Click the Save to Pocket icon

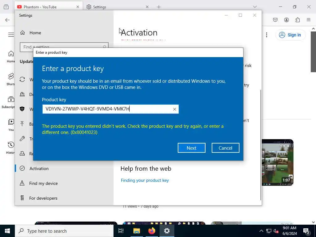(275, 20)
